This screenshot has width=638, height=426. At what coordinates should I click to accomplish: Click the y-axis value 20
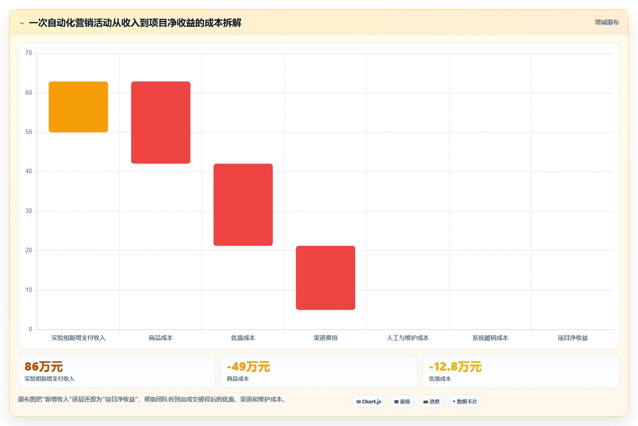coord(29,250)
